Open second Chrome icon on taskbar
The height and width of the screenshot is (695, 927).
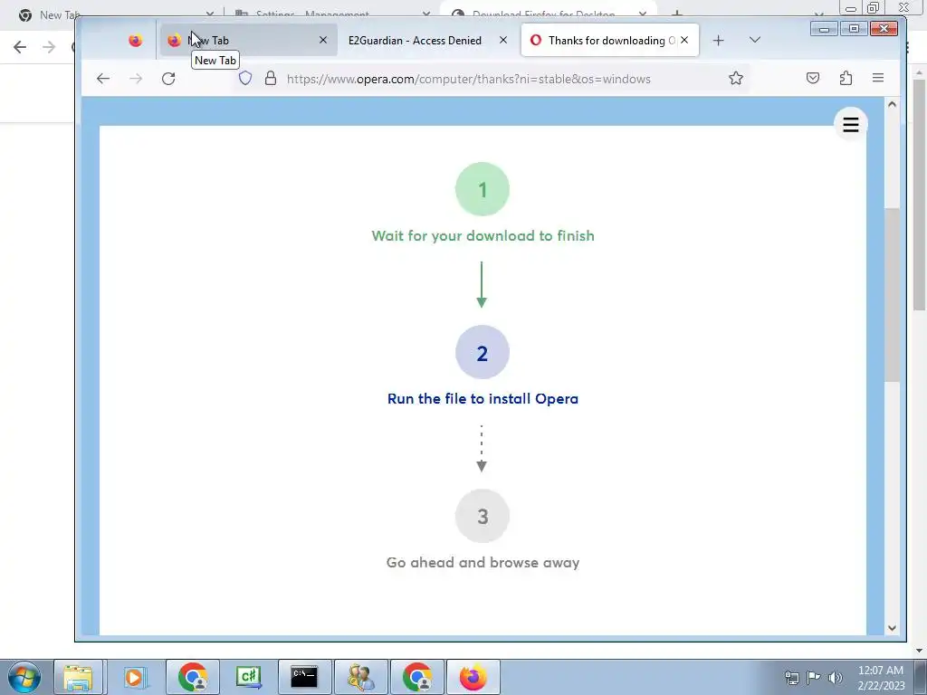[x=416, y=677]
